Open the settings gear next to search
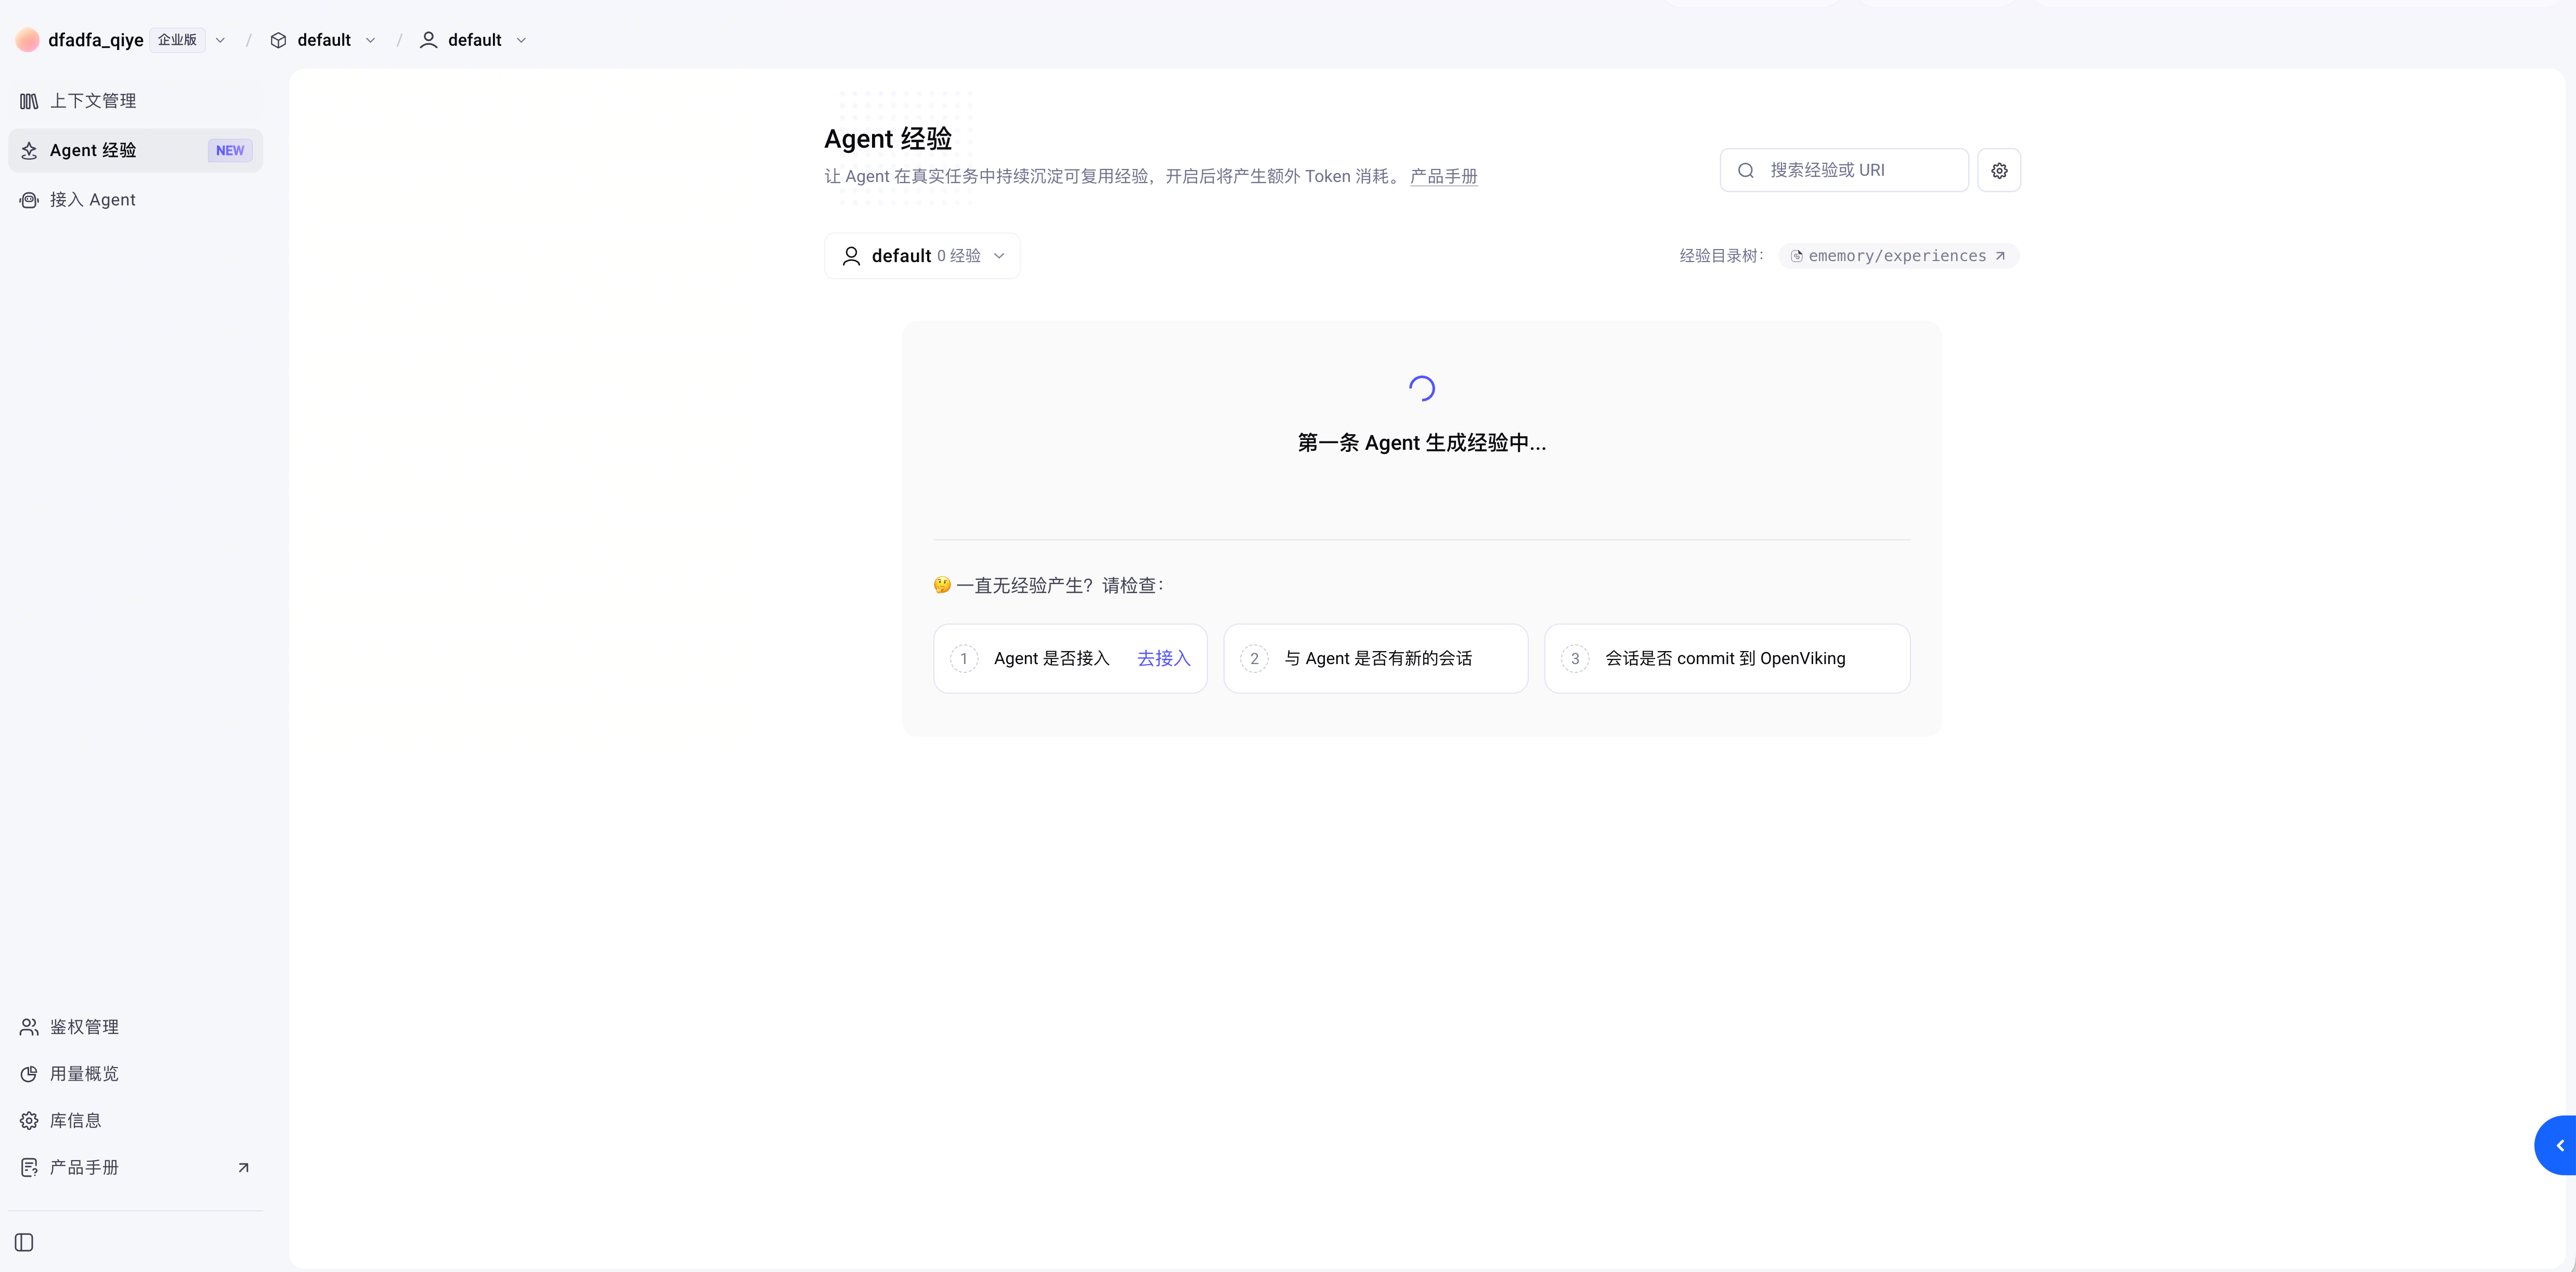Image resolution: width=2576 pixels, height=1272 pixels. pos(1998,171)
